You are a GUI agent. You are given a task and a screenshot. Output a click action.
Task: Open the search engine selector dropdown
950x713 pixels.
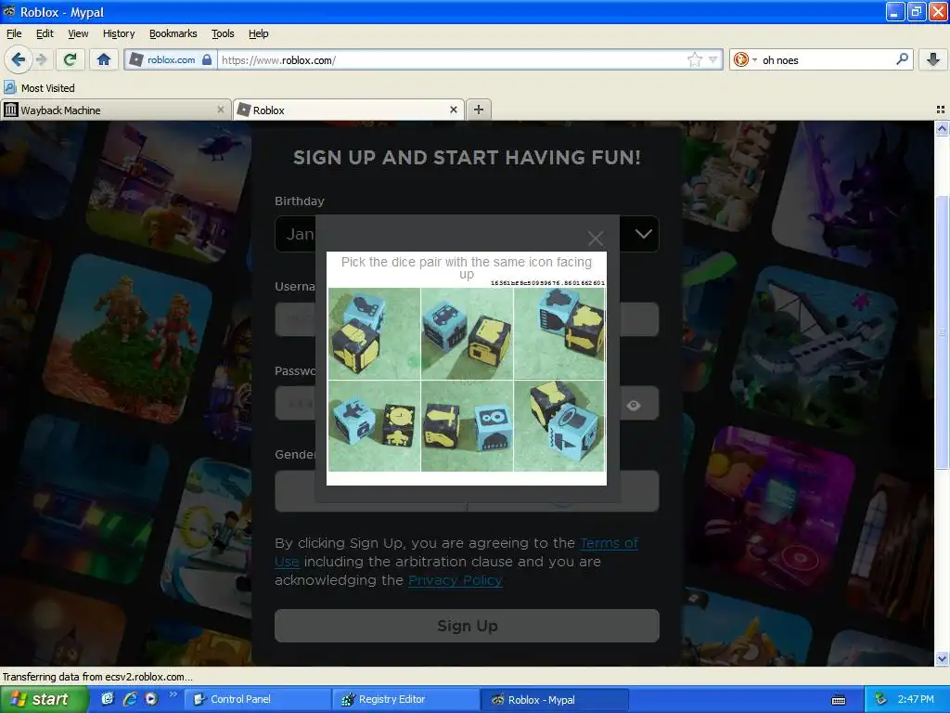[x=745, y=59]
